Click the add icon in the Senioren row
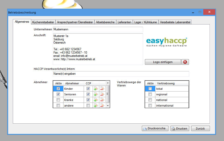The height and width of the screenshot is (141, 224). click(x=96, y=94)
